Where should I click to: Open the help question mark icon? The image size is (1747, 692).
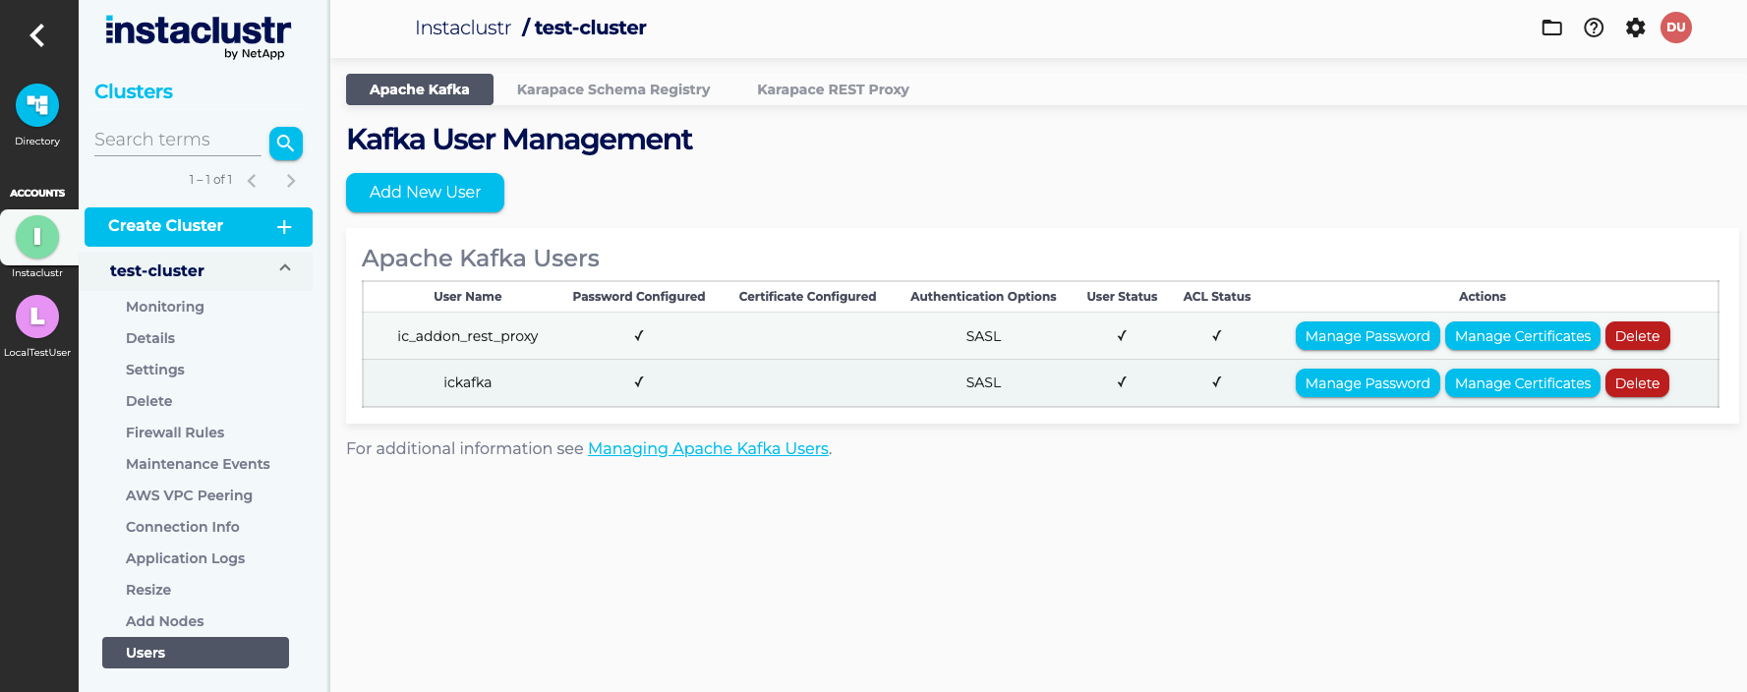pos(1594,28)
